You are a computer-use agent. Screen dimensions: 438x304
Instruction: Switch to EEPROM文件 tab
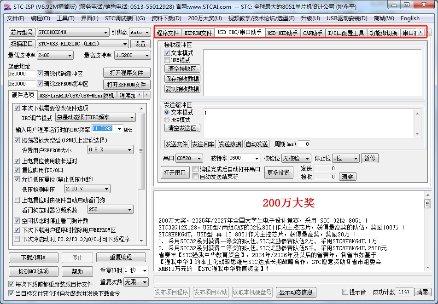pos(198,33)
